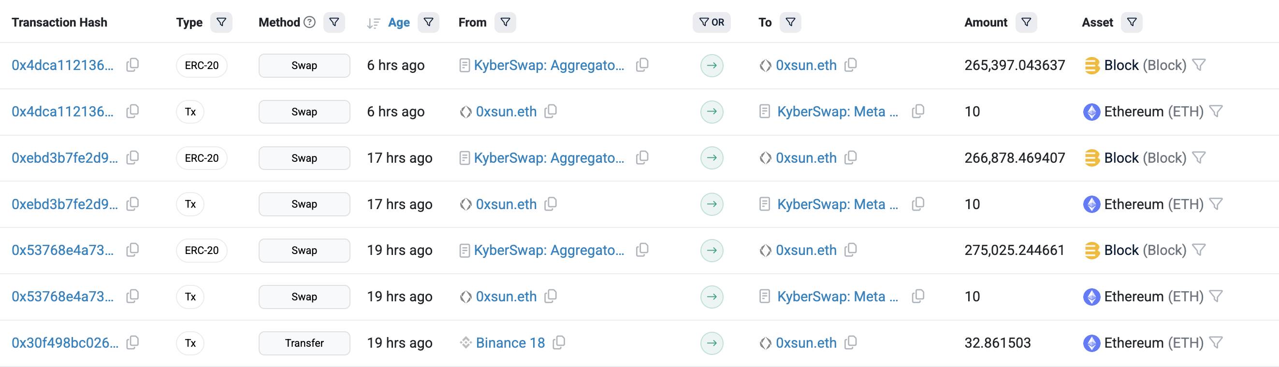Filter by Block asset in first row
This screenshot has height=367, width=1279.
(x=1199, y=65)
